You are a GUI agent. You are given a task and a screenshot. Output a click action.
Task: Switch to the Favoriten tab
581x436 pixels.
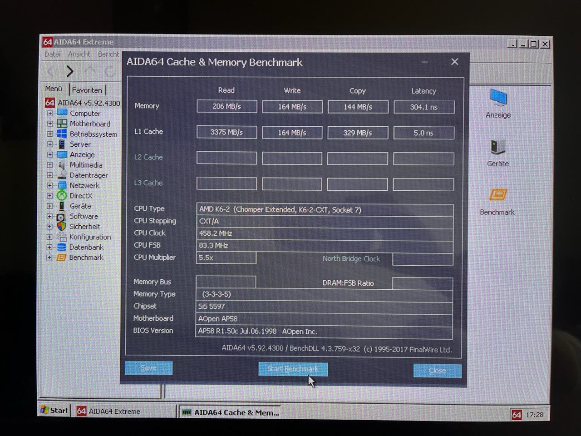87,90
